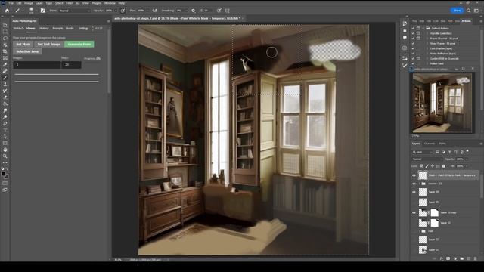Select the Zoom tool
The width and height of the screenshot is (484, 272).
click(x=5, y=156)
